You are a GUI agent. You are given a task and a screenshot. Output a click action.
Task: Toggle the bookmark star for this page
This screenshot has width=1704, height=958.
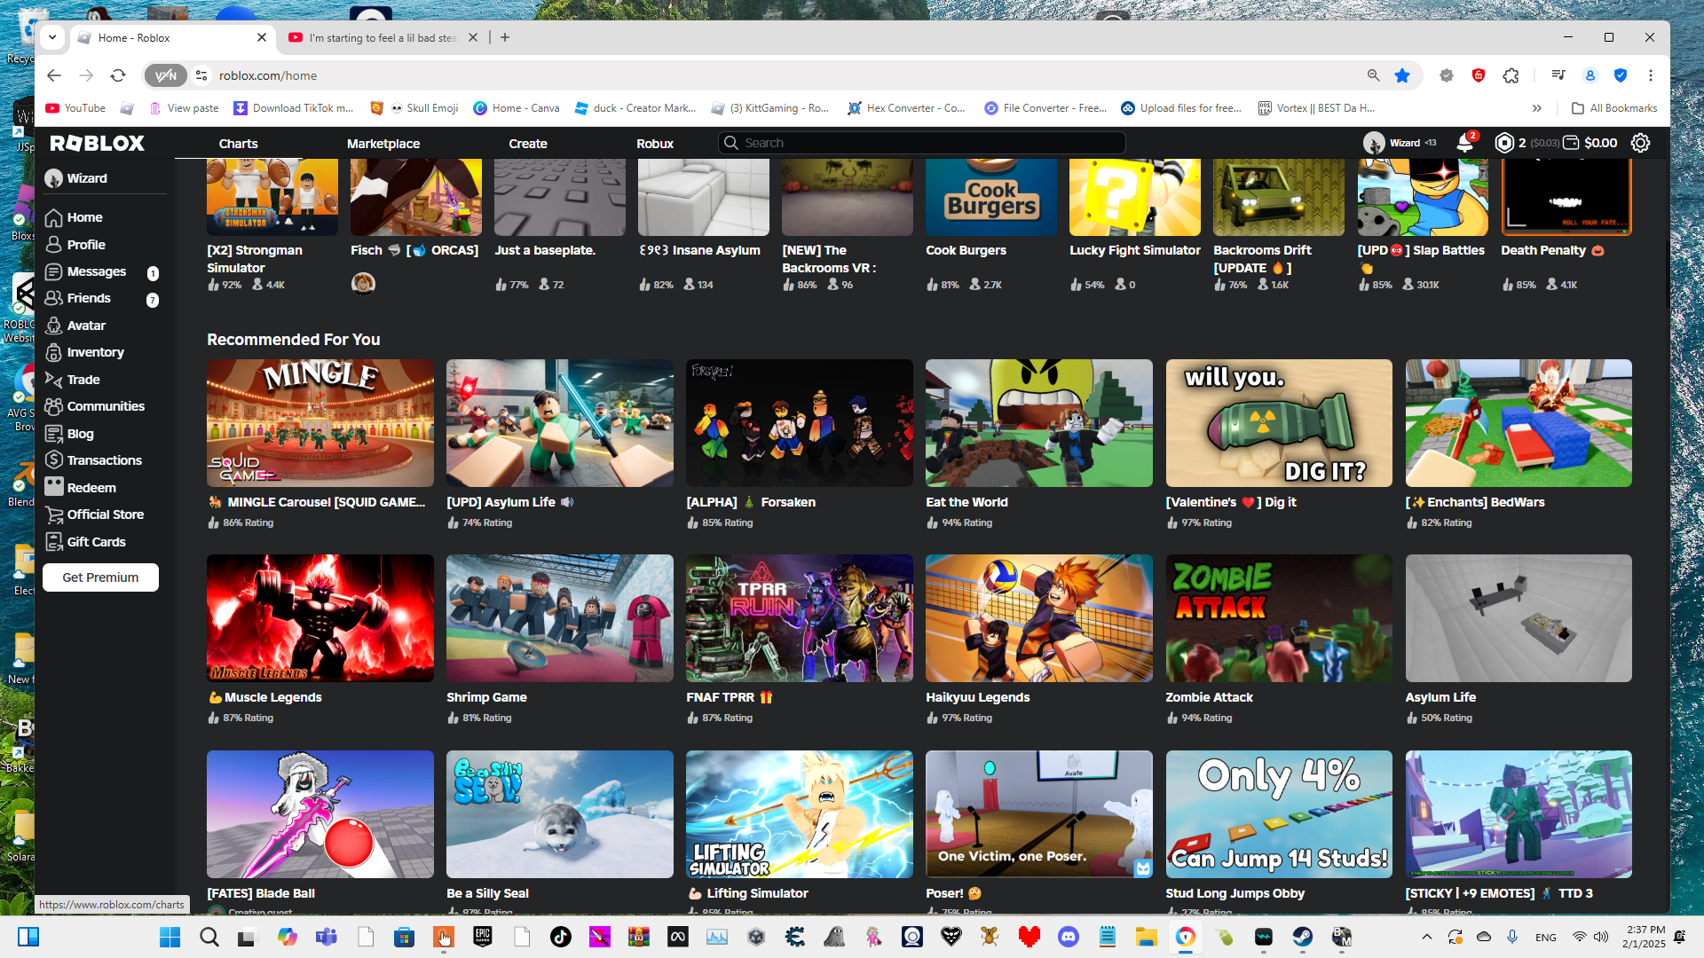click(1402, 75)
